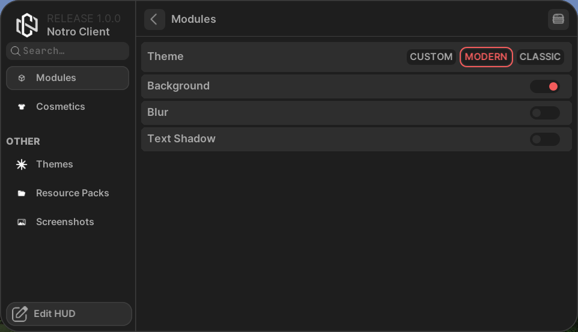Choose the CLASSIC theme option
578x332 pixels.
[x=540, y=57]
